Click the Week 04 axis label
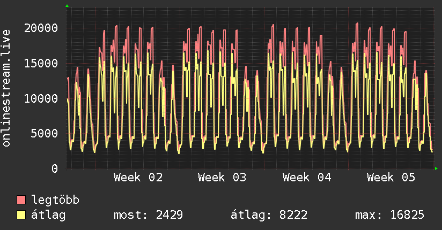442x230 pixels. 307,178
